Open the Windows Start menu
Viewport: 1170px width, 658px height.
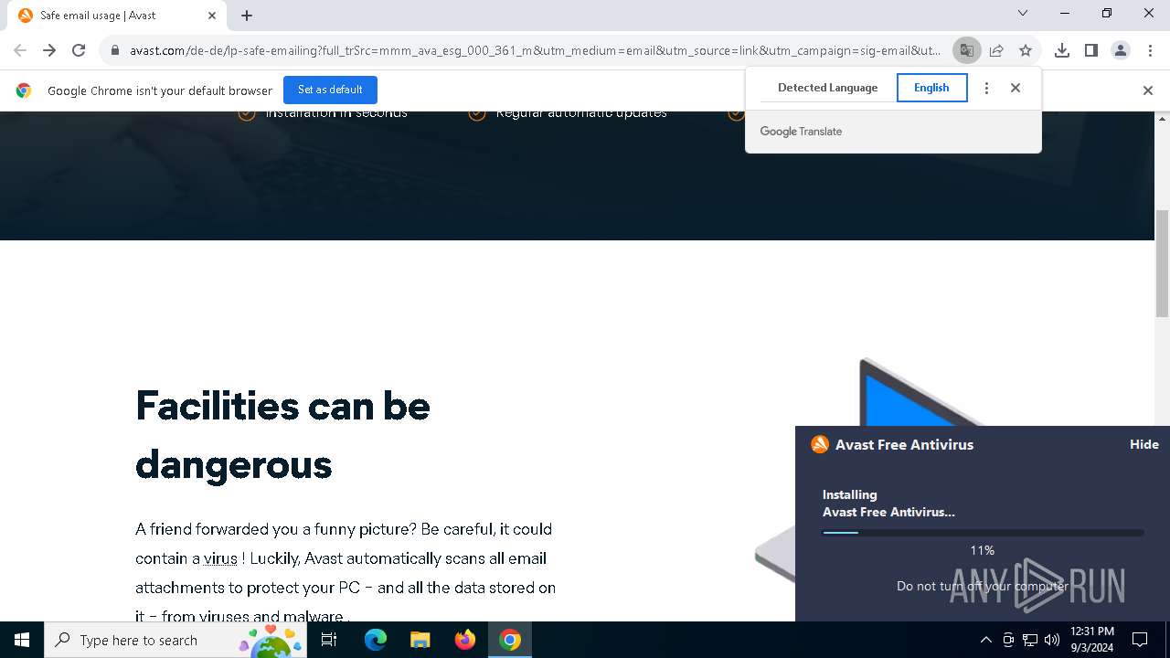point(22,640)
